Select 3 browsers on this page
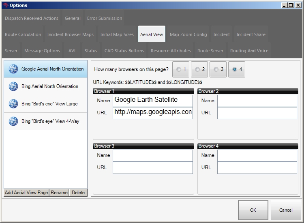 [x=218, y=69]
